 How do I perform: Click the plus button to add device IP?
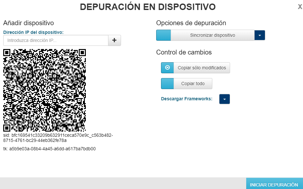[115, 40]
